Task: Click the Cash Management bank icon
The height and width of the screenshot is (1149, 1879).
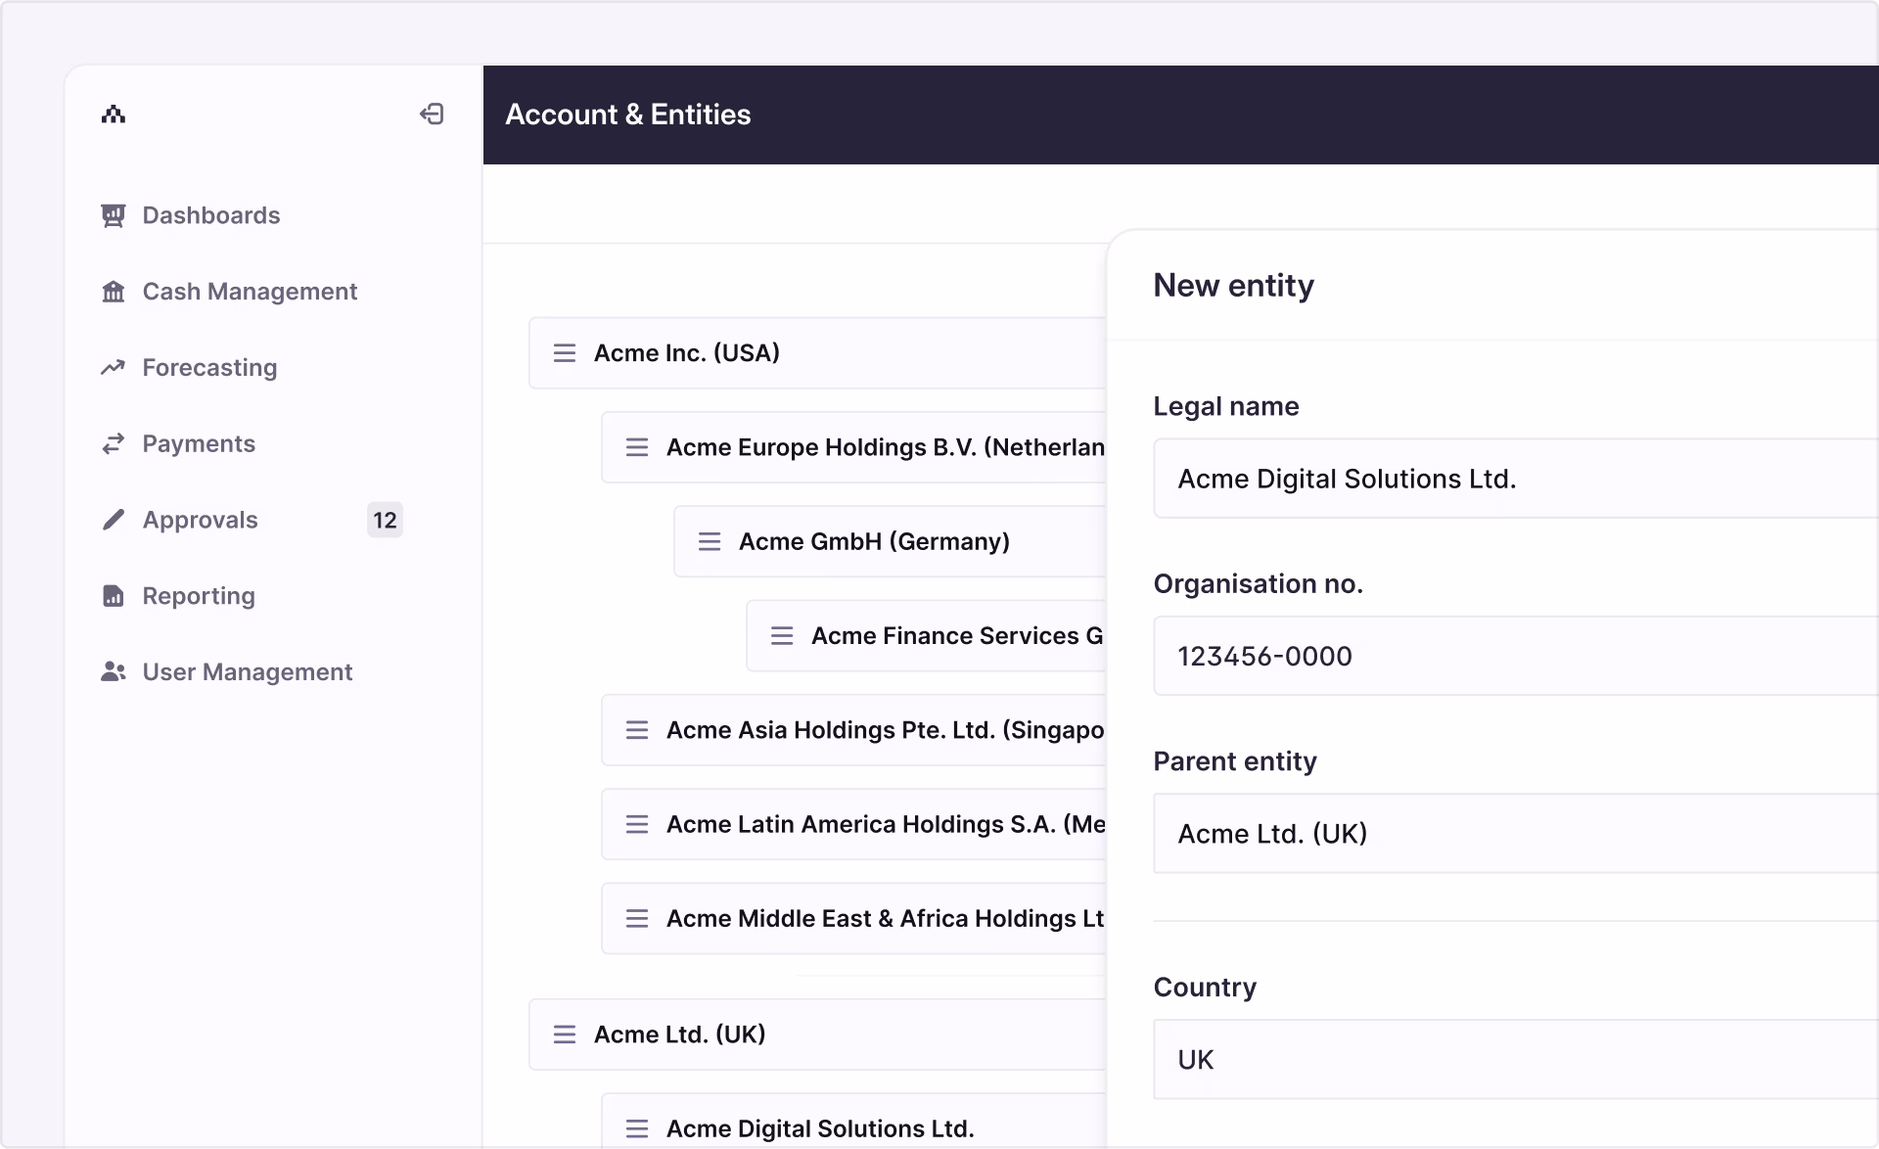Action: point(114,292)
